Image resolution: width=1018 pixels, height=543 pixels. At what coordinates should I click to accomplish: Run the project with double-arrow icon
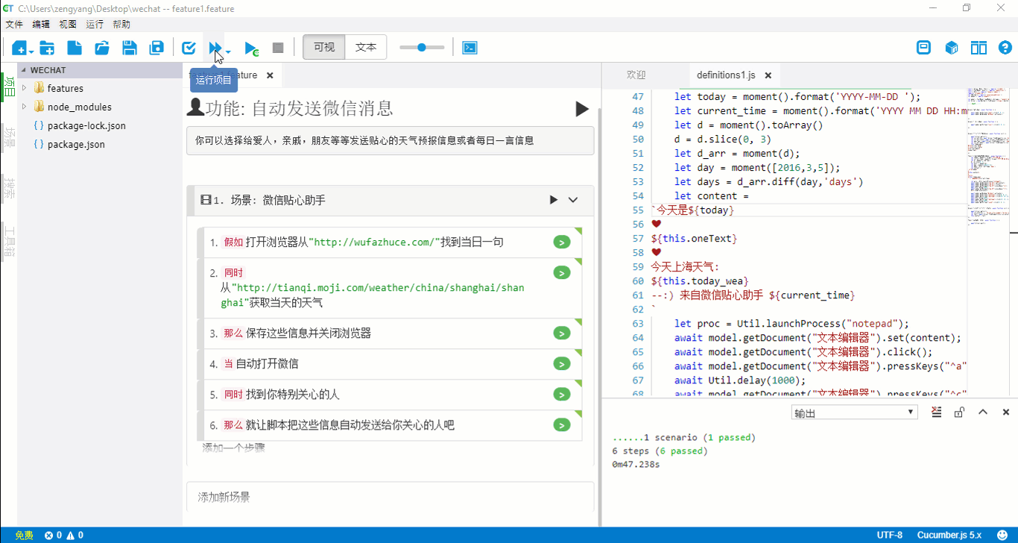pos(215,48)
